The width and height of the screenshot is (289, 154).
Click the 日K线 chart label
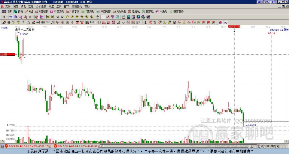(4, 28)
